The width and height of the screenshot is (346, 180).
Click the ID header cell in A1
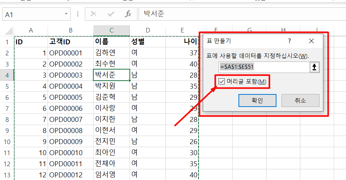31,42
